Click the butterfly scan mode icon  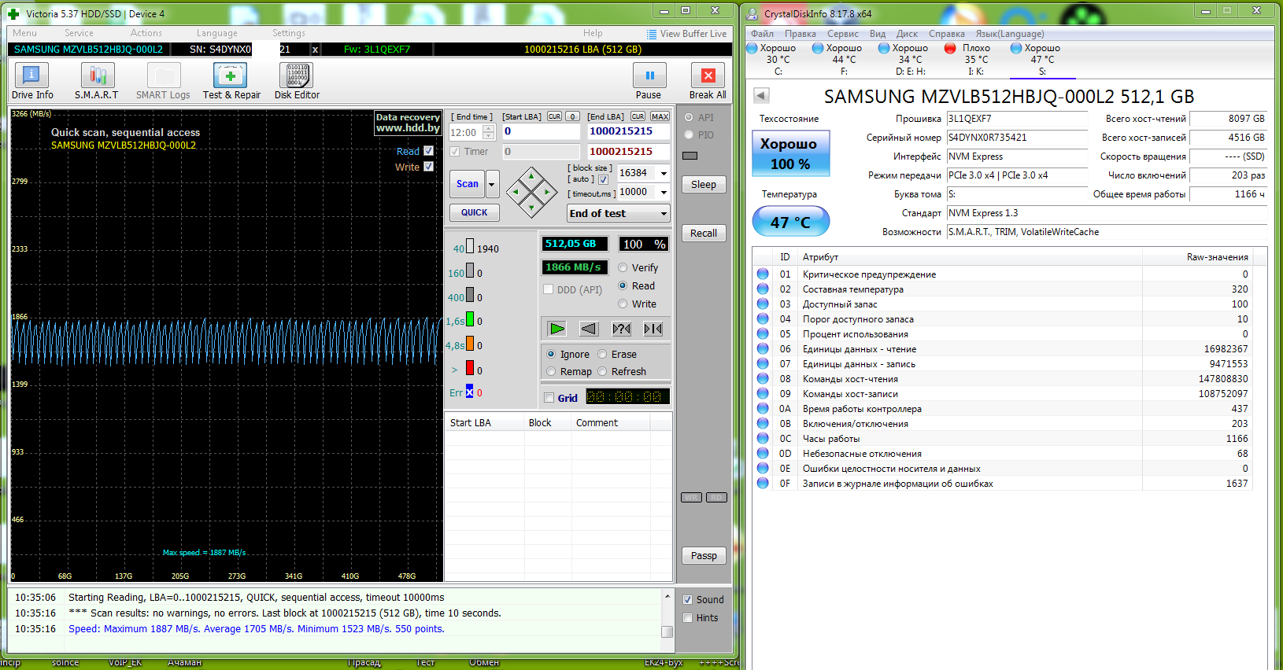pos(653,329)
